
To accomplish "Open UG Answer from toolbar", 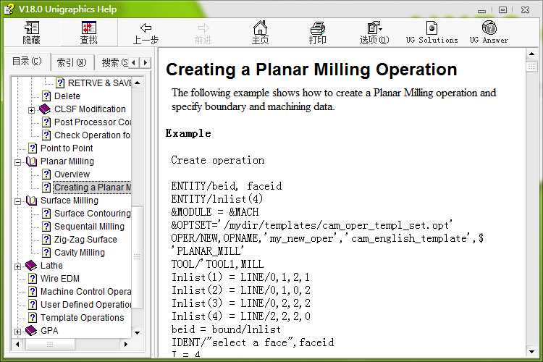I will tap(489, 29).
